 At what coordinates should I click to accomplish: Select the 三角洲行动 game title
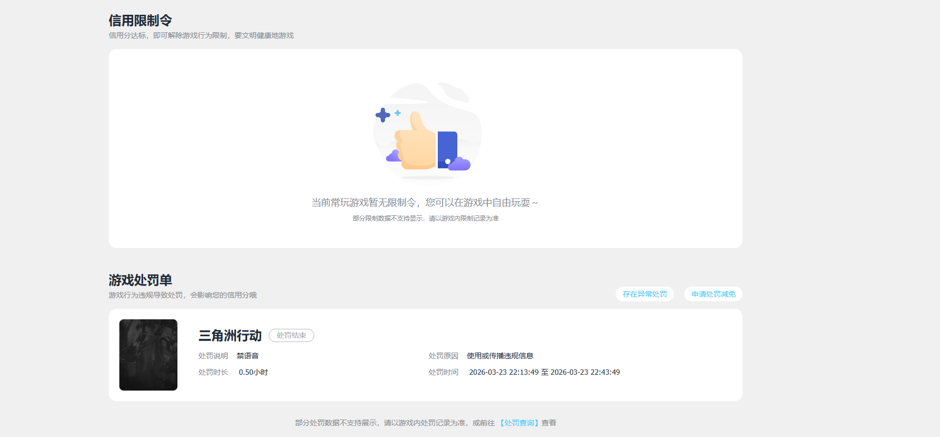[x=230, y=336]
